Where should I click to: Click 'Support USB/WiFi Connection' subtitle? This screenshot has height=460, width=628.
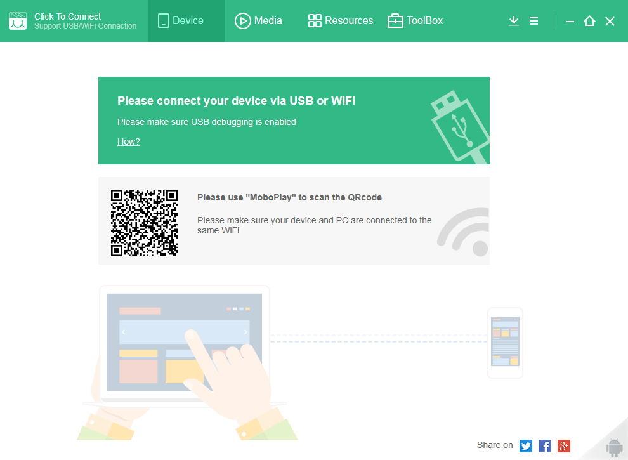(x=85, y=26)
